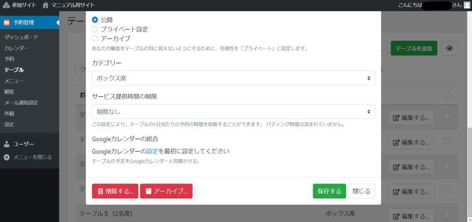The height and width of the screenshot is (222, 472).
Task: Tick the checkbox in the table header row
Action: pos(447,95)
